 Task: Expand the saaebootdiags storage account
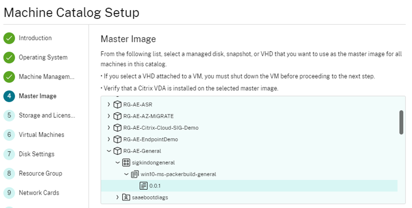[117, 197]
